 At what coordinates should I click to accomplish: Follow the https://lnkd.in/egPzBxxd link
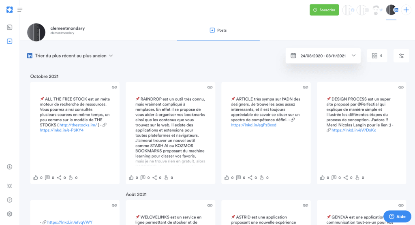254,125
